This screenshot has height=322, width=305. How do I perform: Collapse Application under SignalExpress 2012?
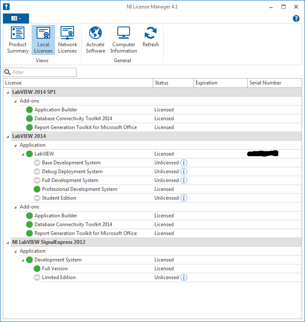(x=15, y=251)
